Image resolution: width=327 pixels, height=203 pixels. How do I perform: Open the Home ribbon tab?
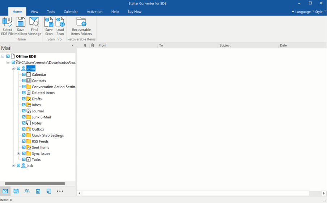(17, 12)
